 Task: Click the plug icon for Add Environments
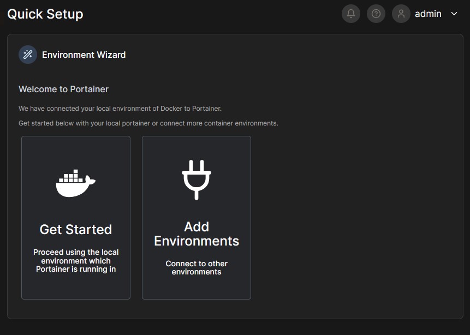(x=197, y=180)
